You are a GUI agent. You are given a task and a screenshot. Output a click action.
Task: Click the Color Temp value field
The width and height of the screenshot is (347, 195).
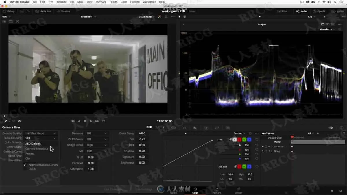tap(142, 133)
